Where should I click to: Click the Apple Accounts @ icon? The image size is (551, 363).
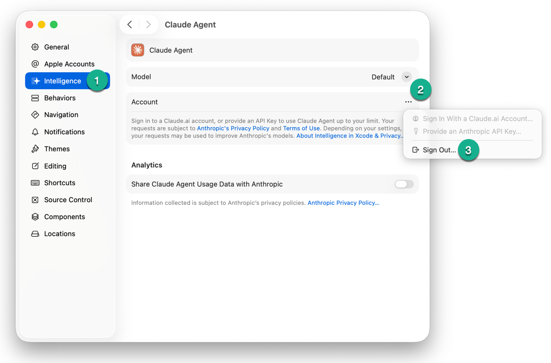coord(35,64)
